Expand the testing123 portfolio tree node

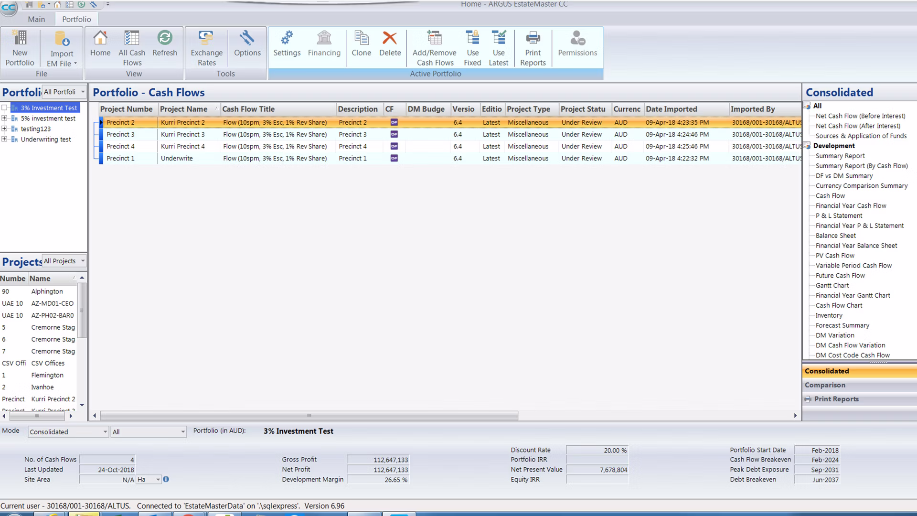4,129
